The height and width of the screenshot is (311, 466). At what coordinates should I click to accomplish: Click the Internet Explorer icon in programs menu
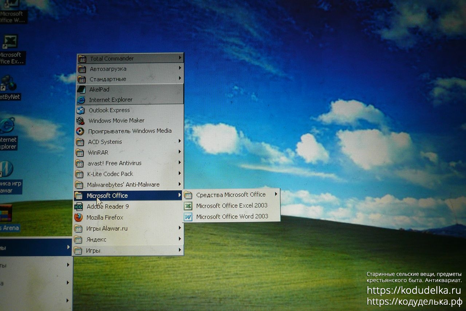pyautogui.click(x=81, y=100)
